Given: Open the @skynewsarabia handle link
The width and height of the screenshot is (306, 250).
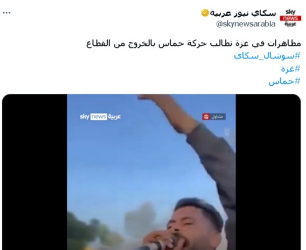Looking at the screenshot, I should (x=245, y=24).
